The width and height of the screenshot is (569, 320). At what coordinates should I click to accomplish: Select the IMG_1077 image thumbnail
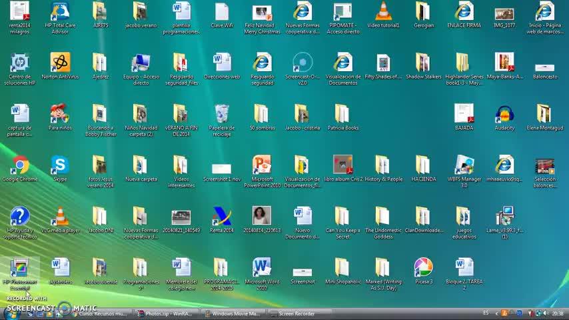pyautogui.click(x=504, y=13)
